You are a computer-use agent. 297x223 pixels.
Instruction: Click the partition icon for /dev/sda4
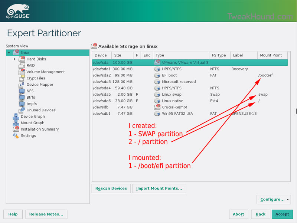(x=157, y=88)
